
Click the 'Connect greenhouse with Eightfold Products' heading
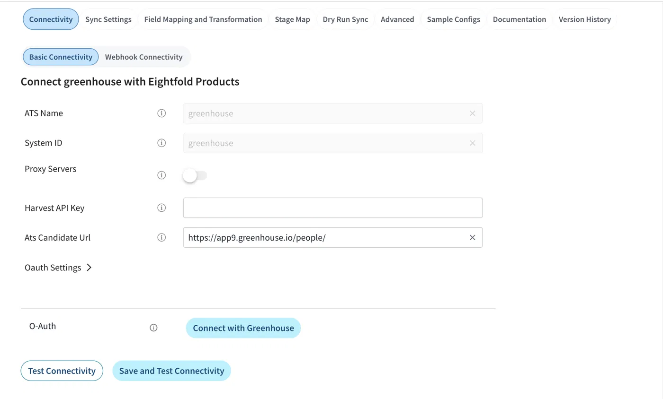[130, 82]
